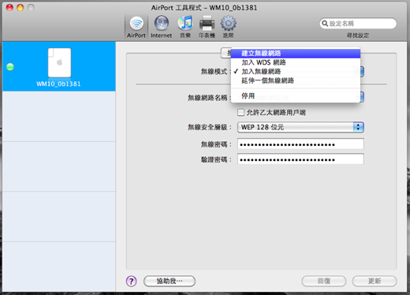This screenshot has height=295, width=410.
Task: Click the 協助我 assist button
Action: (x=170, y=281)
